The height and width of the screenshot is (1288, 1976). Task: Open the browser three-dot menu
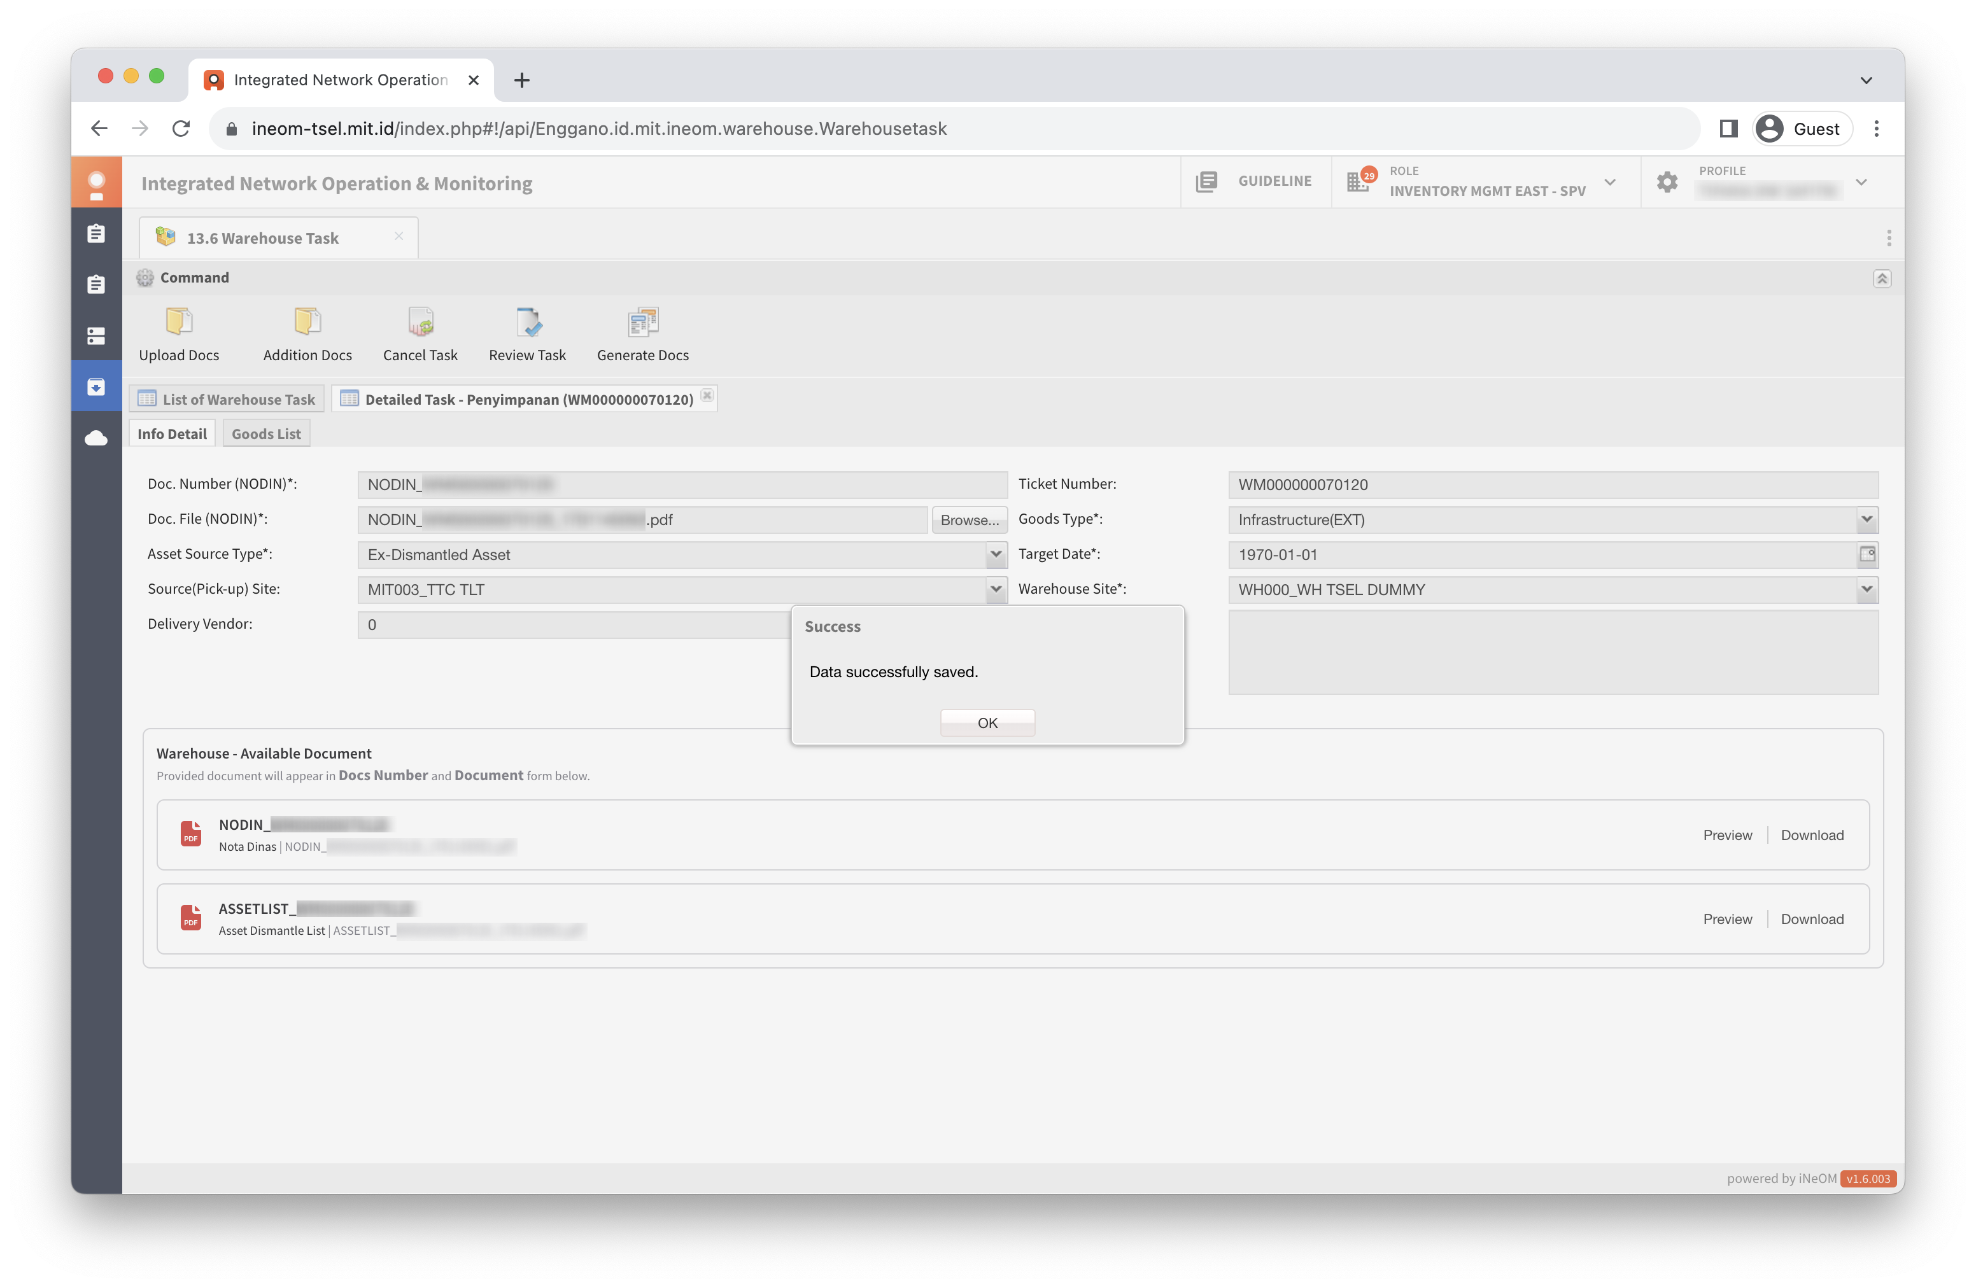[1876, 129]
